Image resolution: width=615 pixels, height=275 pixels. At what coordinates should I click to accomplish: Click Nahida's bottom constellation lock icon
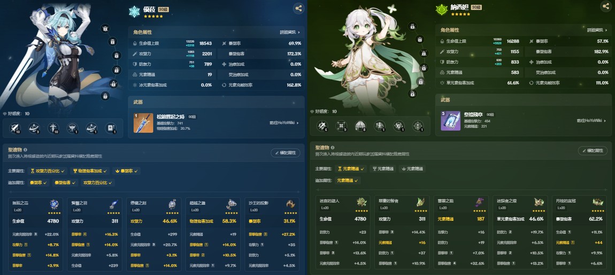point(412,93)
